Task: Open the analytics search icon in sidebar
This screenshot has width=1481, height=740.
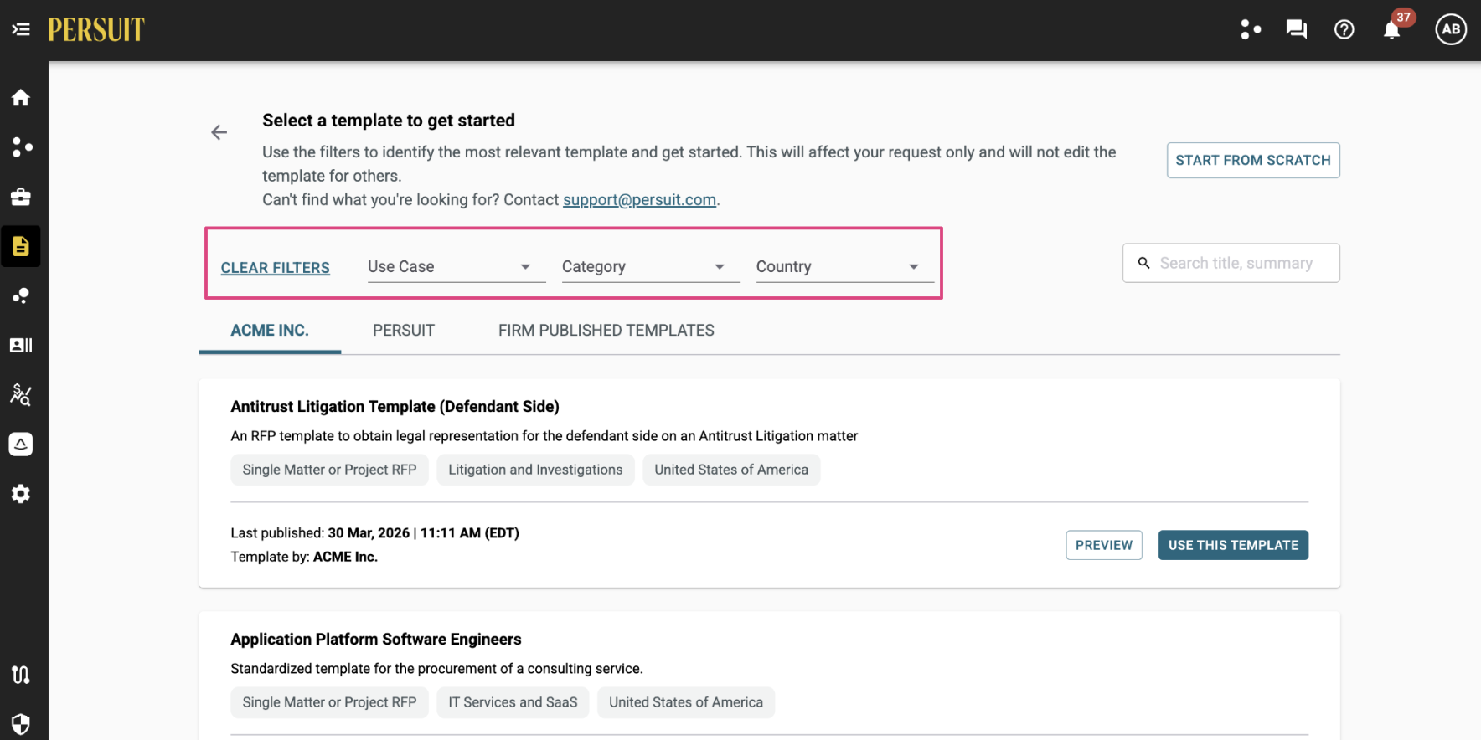Action: (x=21, y=394)
